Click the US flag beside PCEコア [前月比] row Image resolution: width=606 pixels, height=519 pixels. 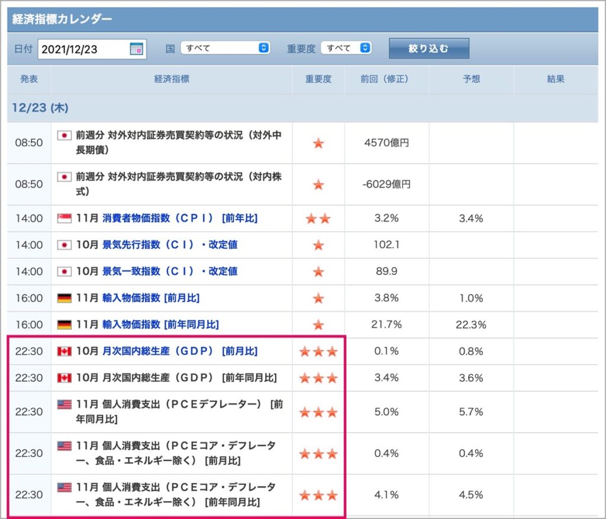[x=64, y=446]
